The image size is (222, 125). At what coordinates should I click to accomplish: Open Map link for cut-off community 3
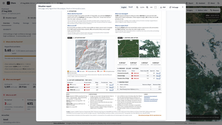[x=111, y=90]
